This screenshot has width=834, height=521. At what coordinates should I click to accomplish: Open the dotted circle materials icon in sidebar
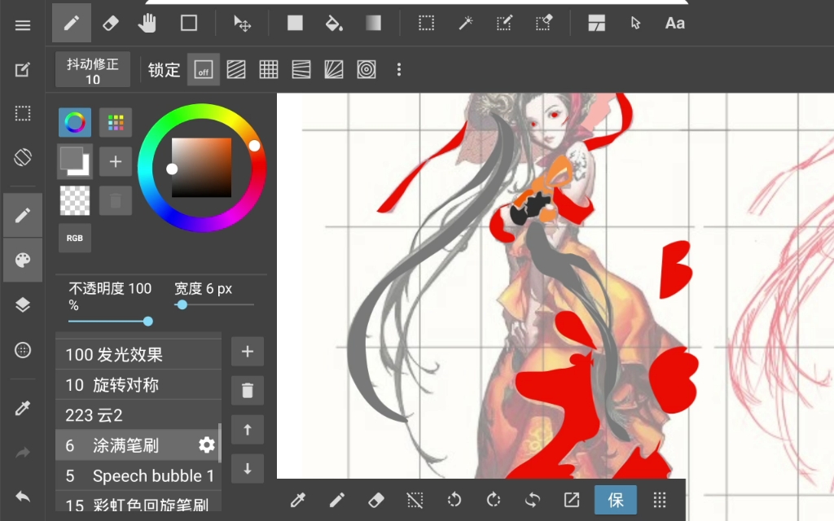(22, 350)
